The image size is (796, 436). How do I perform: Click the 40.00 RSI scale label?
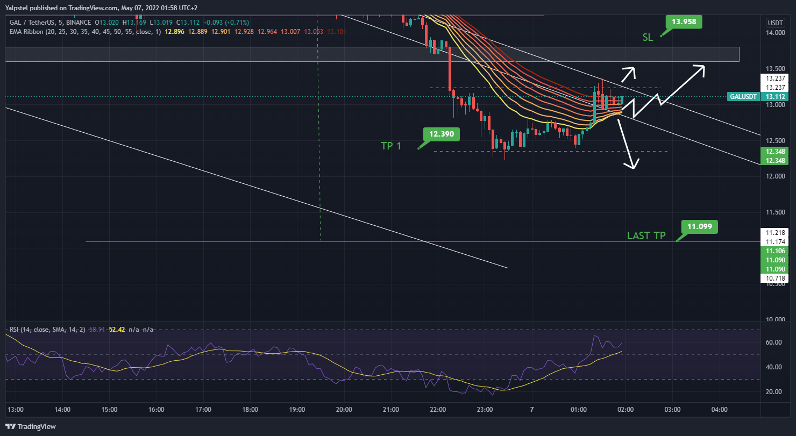775,367
